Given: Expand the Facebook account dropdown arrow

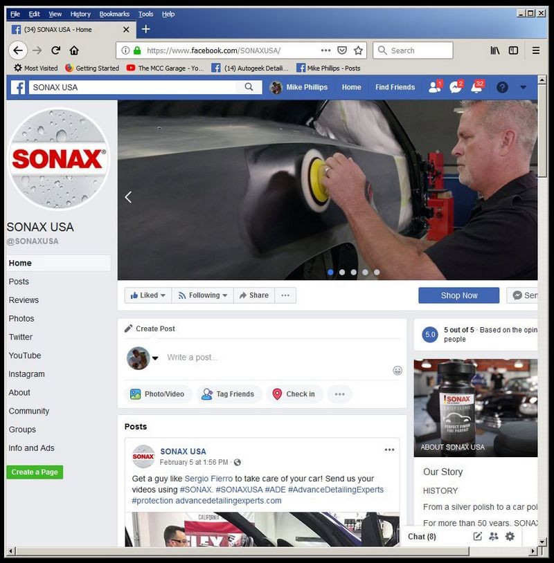Looking at the screenshot, I should tap(523, 87).
